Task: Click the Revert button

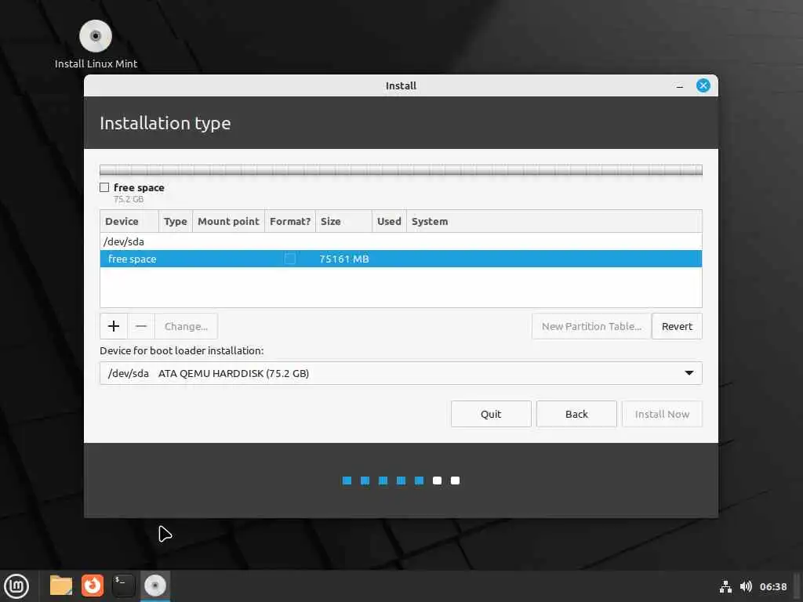Action: point(677,326)
